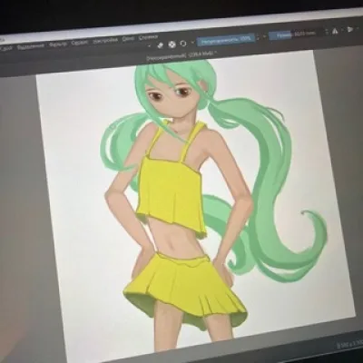Adjust the Непрозрачность (Opacity) 100% slider

tap(226, 39)
